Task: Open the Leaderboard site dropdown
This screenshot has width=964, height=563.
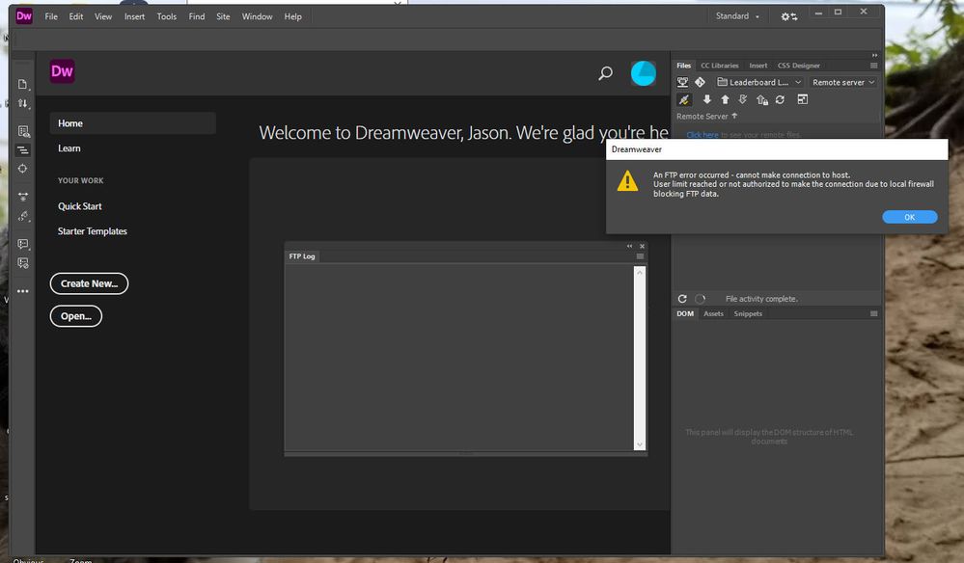Action: pos(759,82)
